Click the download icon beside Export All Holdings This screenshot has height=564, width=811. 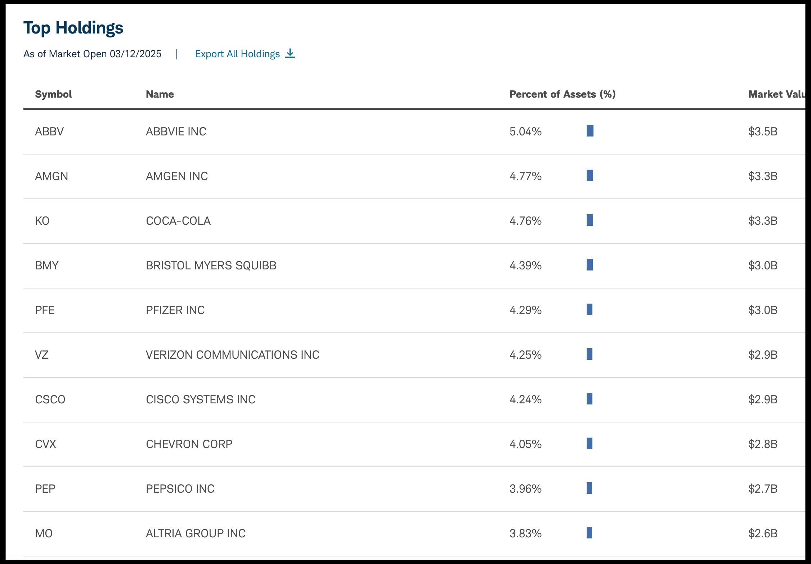pyautogui.click(x=290, y=54)
